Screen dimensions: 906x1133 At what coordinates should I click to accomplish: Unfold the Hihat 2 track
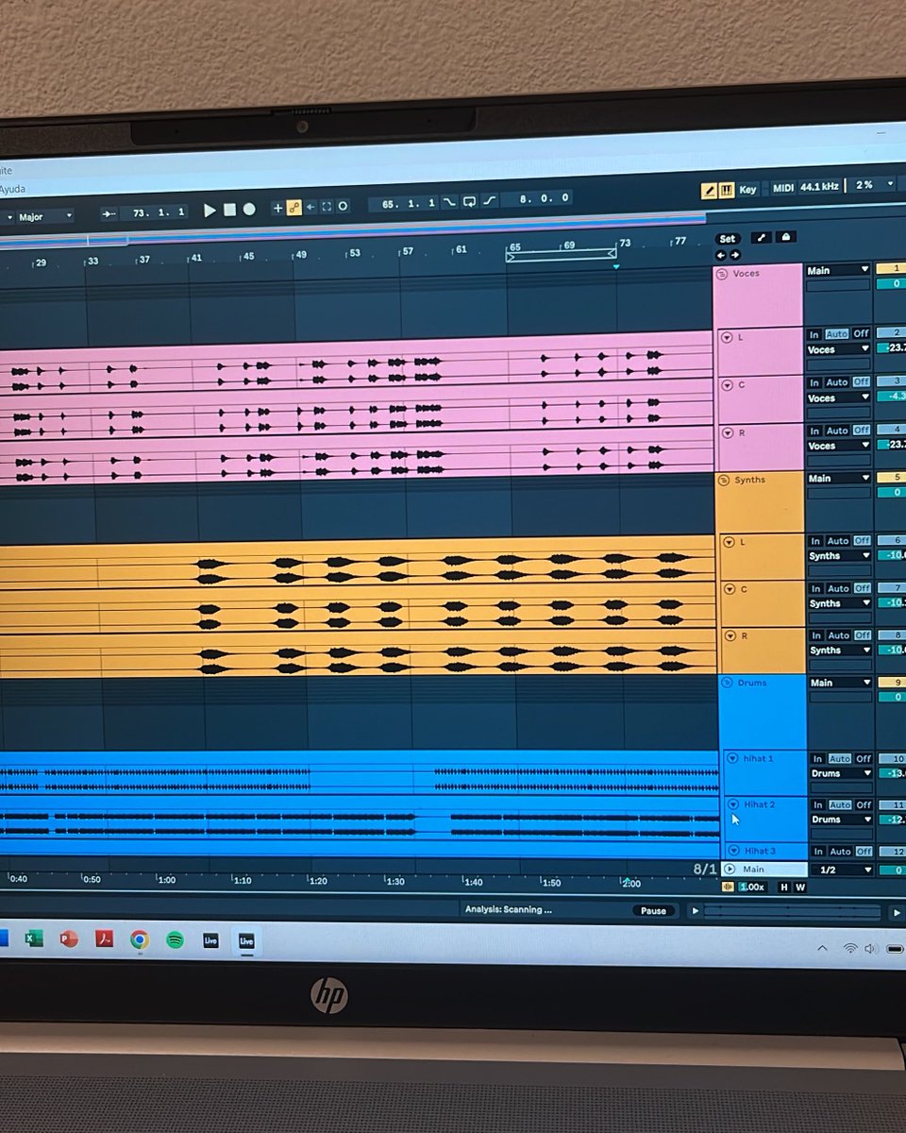[x=733, y=804]
